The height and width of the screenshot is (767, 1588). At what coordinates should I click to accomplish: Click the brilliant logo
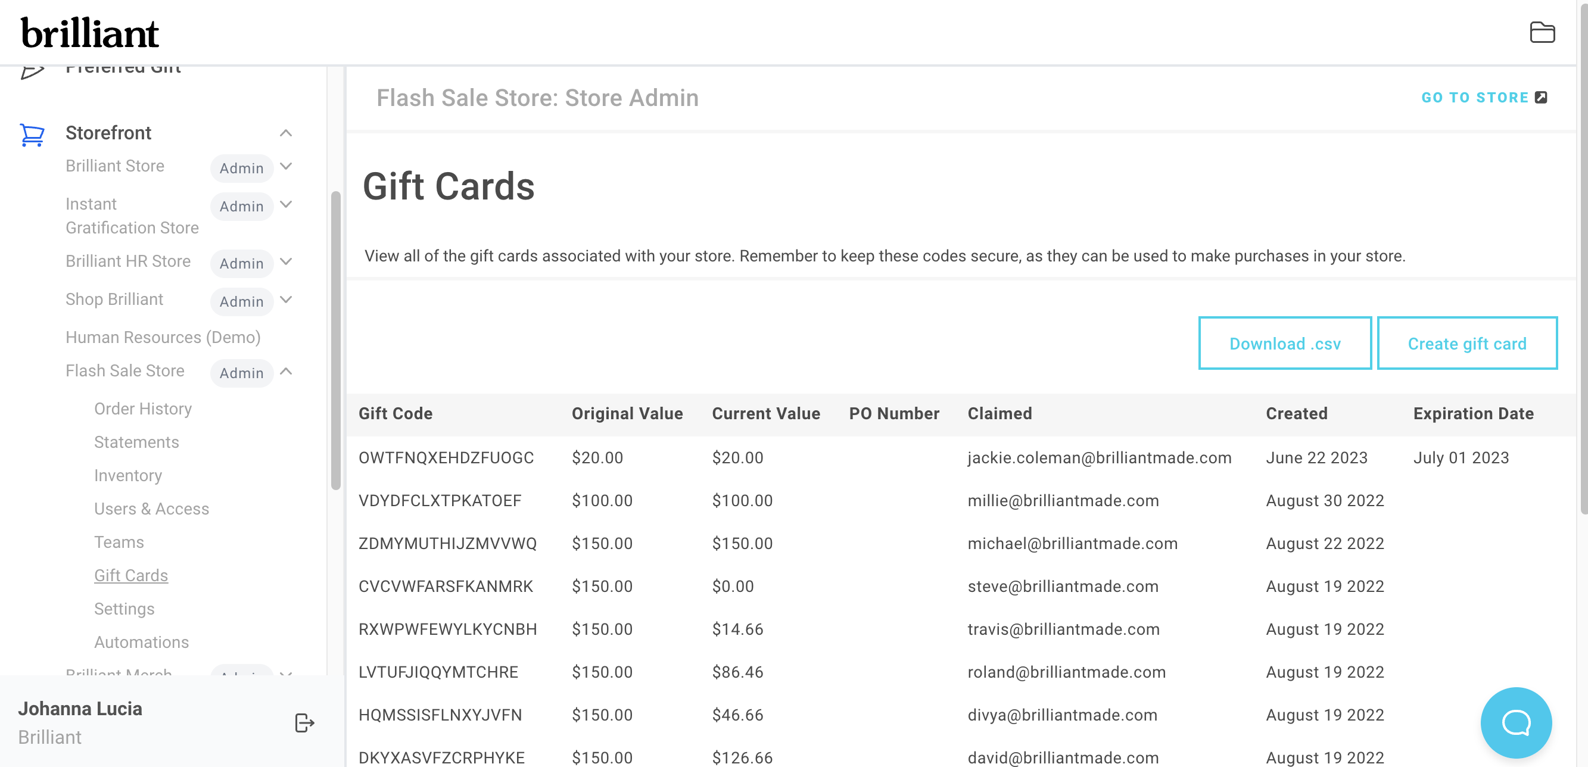point(90,33)
